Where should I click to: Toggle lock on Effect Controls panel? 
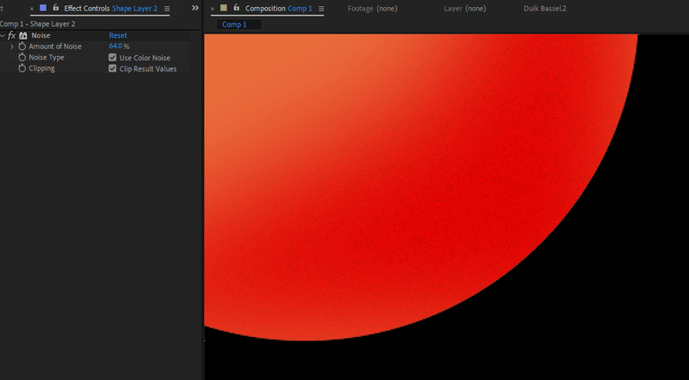tap(55, 8)
